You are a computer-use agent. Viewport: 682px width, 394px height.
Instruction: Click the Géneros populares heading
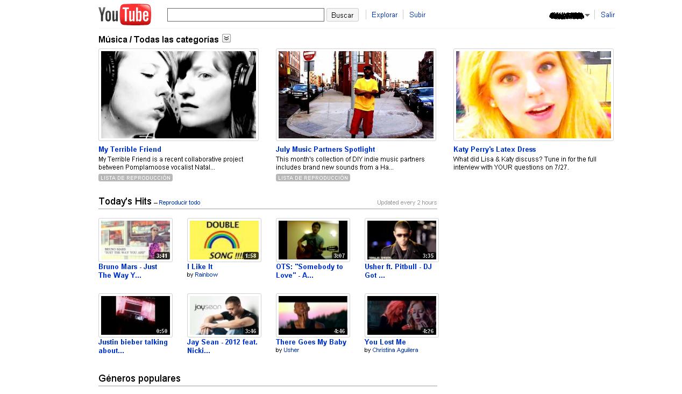click(139, 378)
